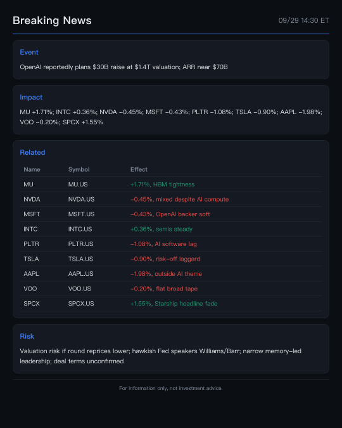342x428 pixels.
Task: Click the not investment advice disclaimer
Action: click(171, 388)
